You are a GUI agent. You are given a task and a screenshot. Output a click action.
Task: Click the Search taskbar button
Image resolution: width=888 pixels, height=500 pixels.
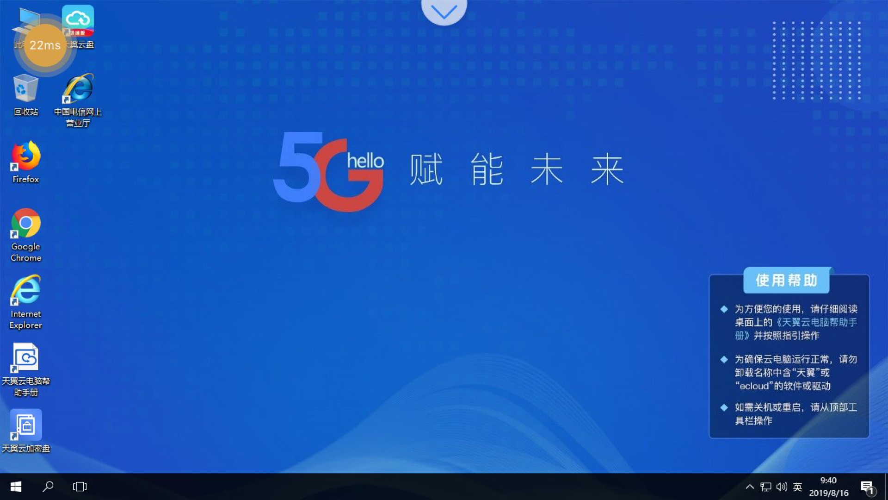point(48,487)
